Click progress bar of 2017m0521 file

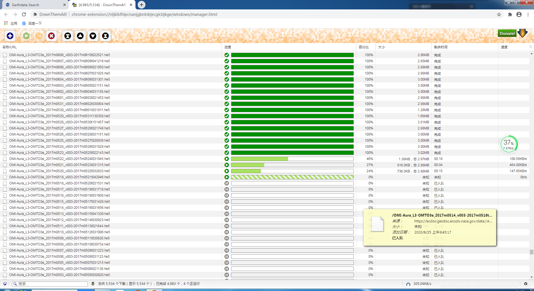tap(292, 165)
